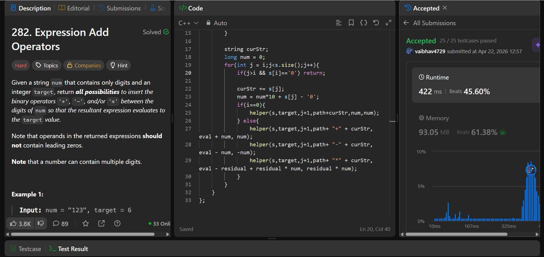This screenshot has width=544, height=257.
Task: Click the Code brackets icon
Action: click(x=182, y=8)
